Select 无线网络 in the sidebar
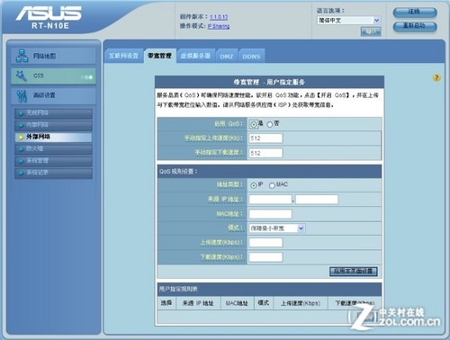The image size is (450, 340). [x=53, y=113]
